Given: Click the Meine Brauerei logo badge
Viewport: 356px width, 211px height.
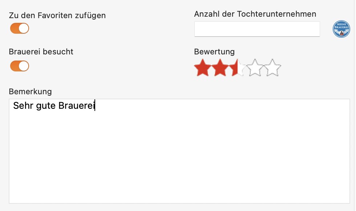Looking at the screenshot, I should 341,29.
